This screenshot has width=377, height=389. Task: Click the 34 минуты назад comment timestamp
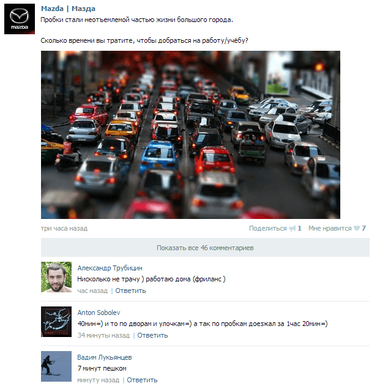[103, 335]
